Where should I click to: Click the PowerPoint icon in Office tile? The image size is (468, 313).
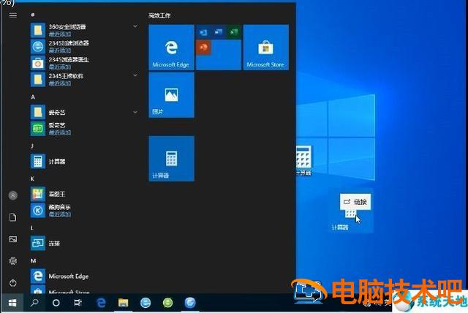tap(203, 48)
